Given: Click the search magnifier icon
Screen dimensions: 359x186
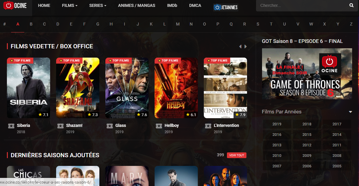Looking at the screenshot, I should tap(351, 5).
